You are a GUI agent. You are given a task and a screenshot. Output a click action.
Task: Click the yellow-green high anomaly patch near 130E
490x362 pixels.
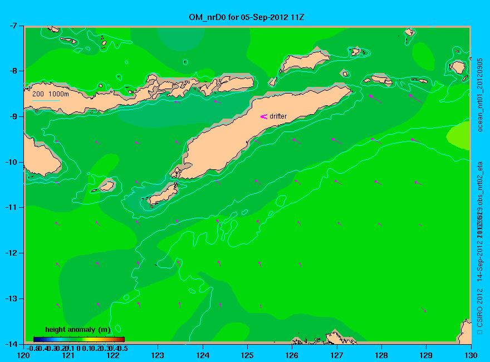(x=459, y=136)
